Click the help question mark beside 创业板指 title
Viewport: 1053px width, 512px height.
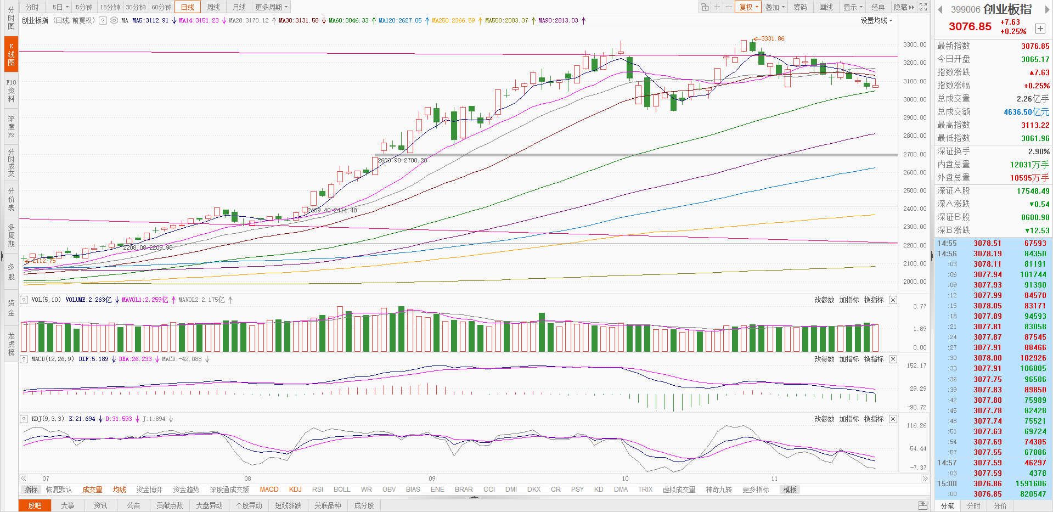pos(103,20)
